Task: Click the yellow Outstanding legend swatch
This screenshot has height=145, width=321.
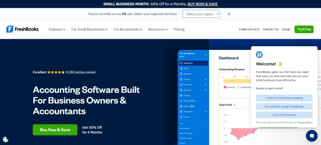Action: point(238,87)
